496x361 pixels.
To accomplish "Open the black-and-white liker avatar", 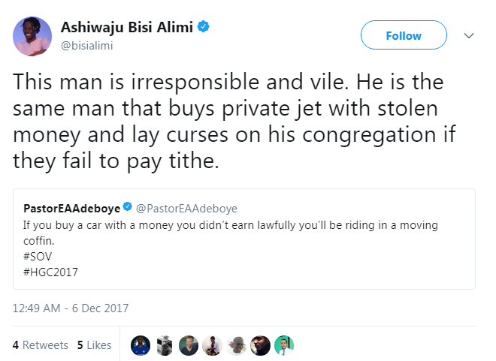I will [165, 345].
